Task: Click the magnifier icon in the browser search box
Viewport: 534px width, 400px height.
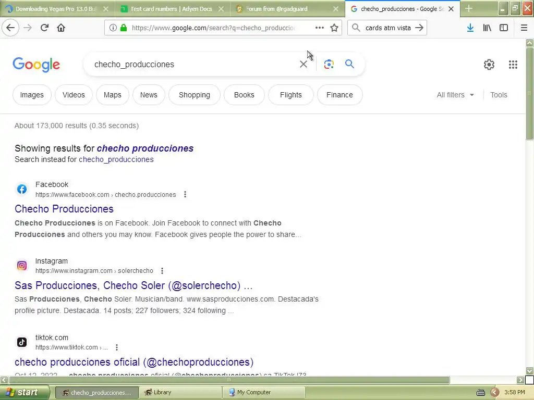Action: [356, 28]
